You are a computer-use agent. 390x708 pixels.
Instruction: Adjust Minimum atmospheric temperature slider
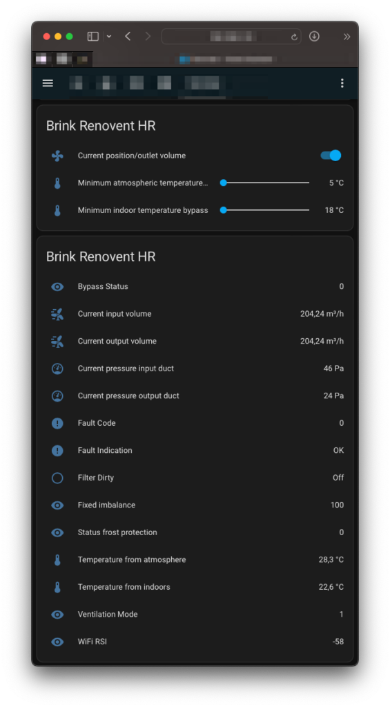pos(266,183)
